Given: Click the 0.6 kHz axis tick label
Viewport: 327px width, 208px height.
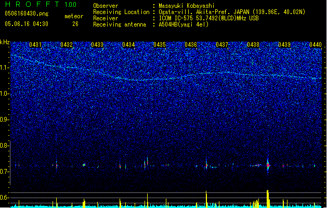Looking at the screenshot, I should pos(5,198).
